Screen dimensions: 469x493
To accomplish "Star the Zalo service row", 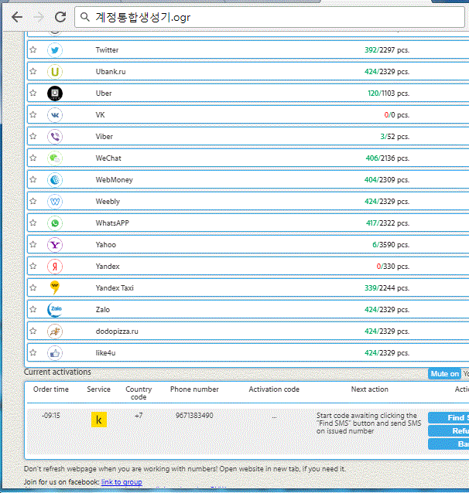I will pyautogui.click(x=33, y=309).
